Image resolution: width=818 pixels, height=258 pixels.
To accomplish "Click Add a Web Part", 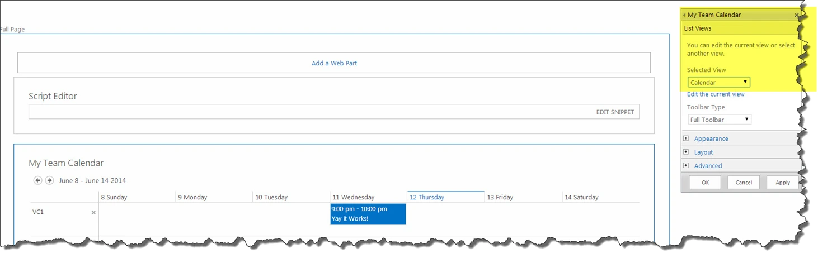I will pyautogui.click(x=334, y=63).
